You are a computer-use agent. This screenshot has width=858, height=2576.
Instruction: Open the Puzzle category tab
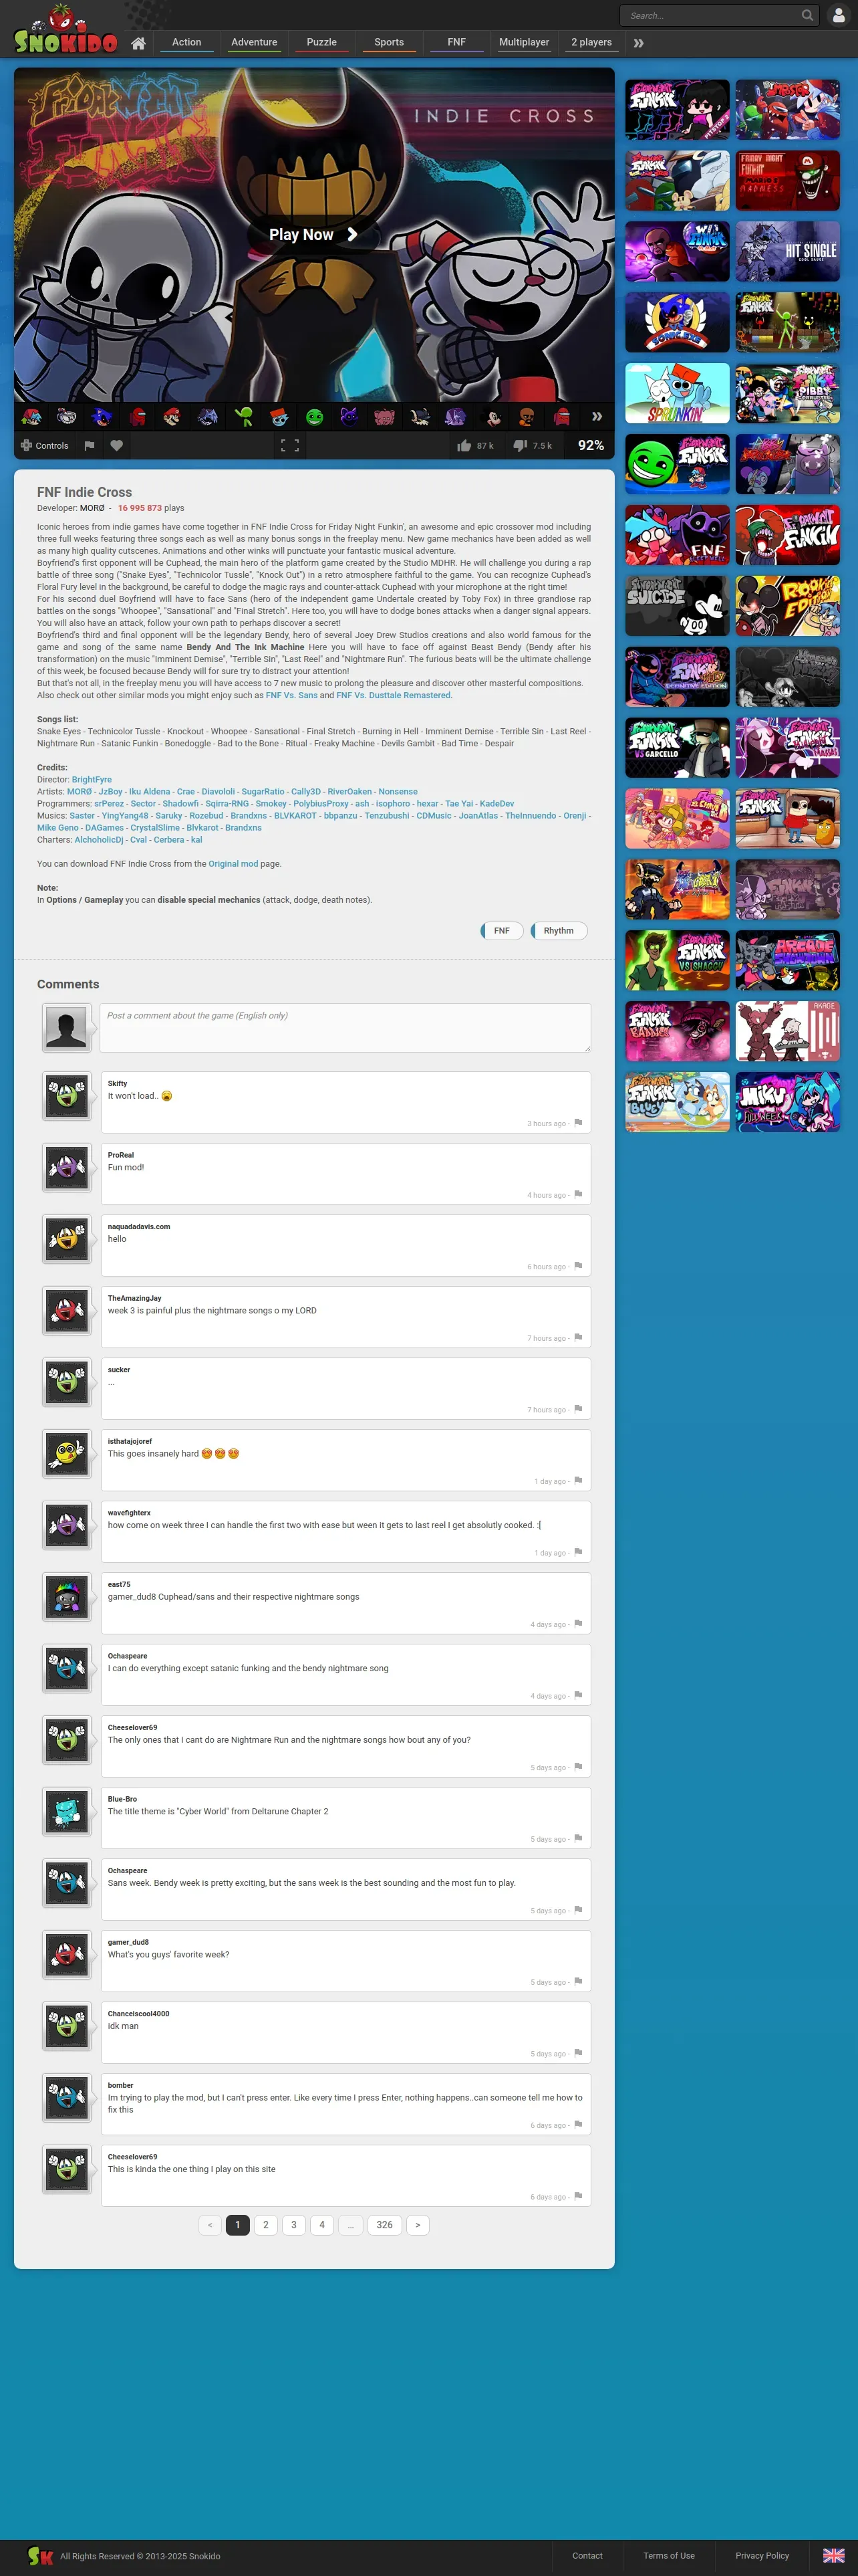pyautogui.click(x=321, y=42)
